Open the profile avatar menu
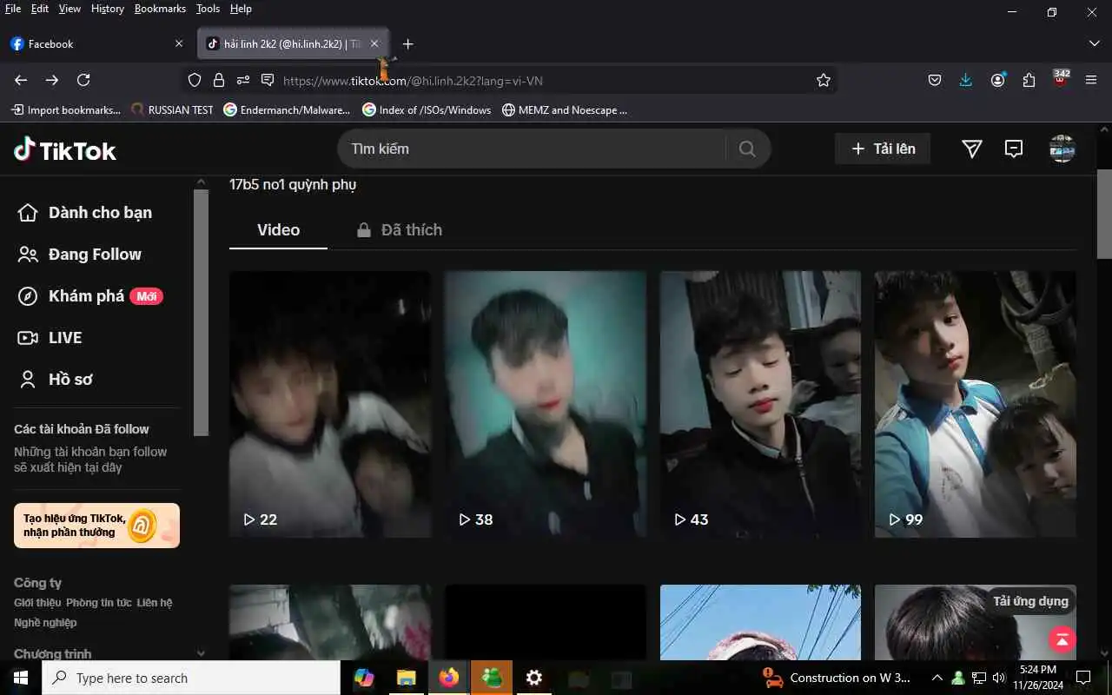The width and height of the screenshot is (1112, 695). pos(1062,149)
